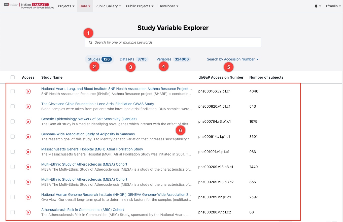343x222 pixels.
Task: Click the access icon for the GenSalt study
Action: 28,121
